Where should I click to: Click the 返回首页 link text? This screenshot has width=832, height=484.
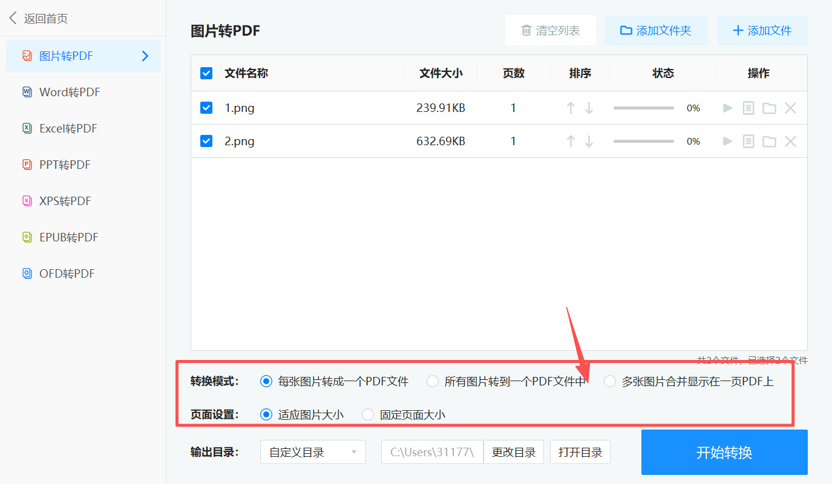tap(46, 19)
